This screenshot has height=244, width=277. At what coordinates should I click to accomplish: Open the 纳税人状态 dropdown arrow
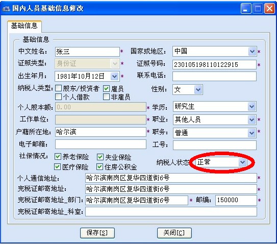point(242,162)
